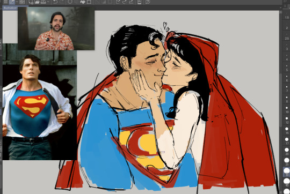
Task: Pick the 7 brush size preset
Action: pyautogui.click(x=287, y=88)
